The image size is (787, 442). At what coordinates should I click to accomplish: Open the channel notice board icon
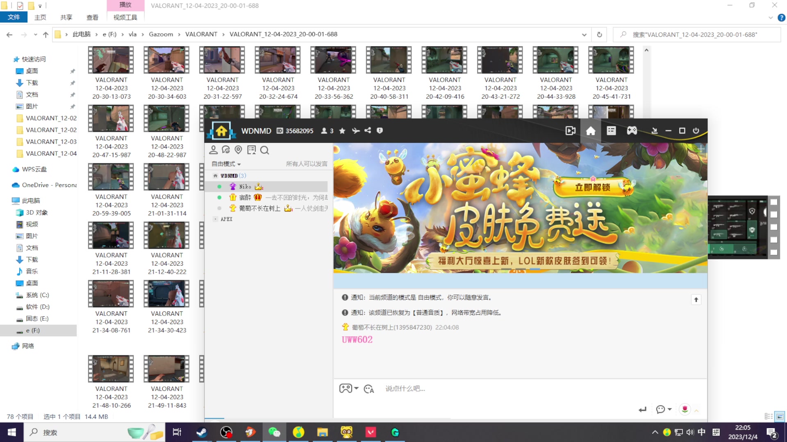[x=251, y=150]
